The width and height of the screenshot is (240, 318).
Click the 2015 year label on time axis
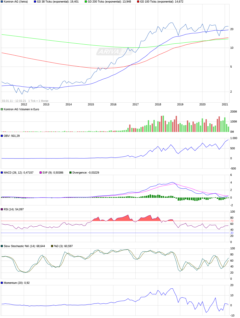click(x=91, y=104)
